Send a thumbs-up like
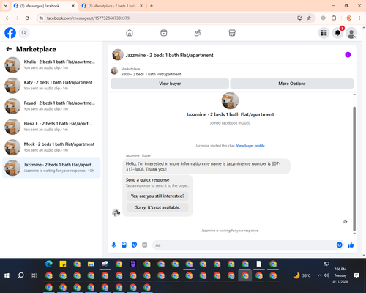The height and width of the screenshot is (293, 366). pos(351,245)
